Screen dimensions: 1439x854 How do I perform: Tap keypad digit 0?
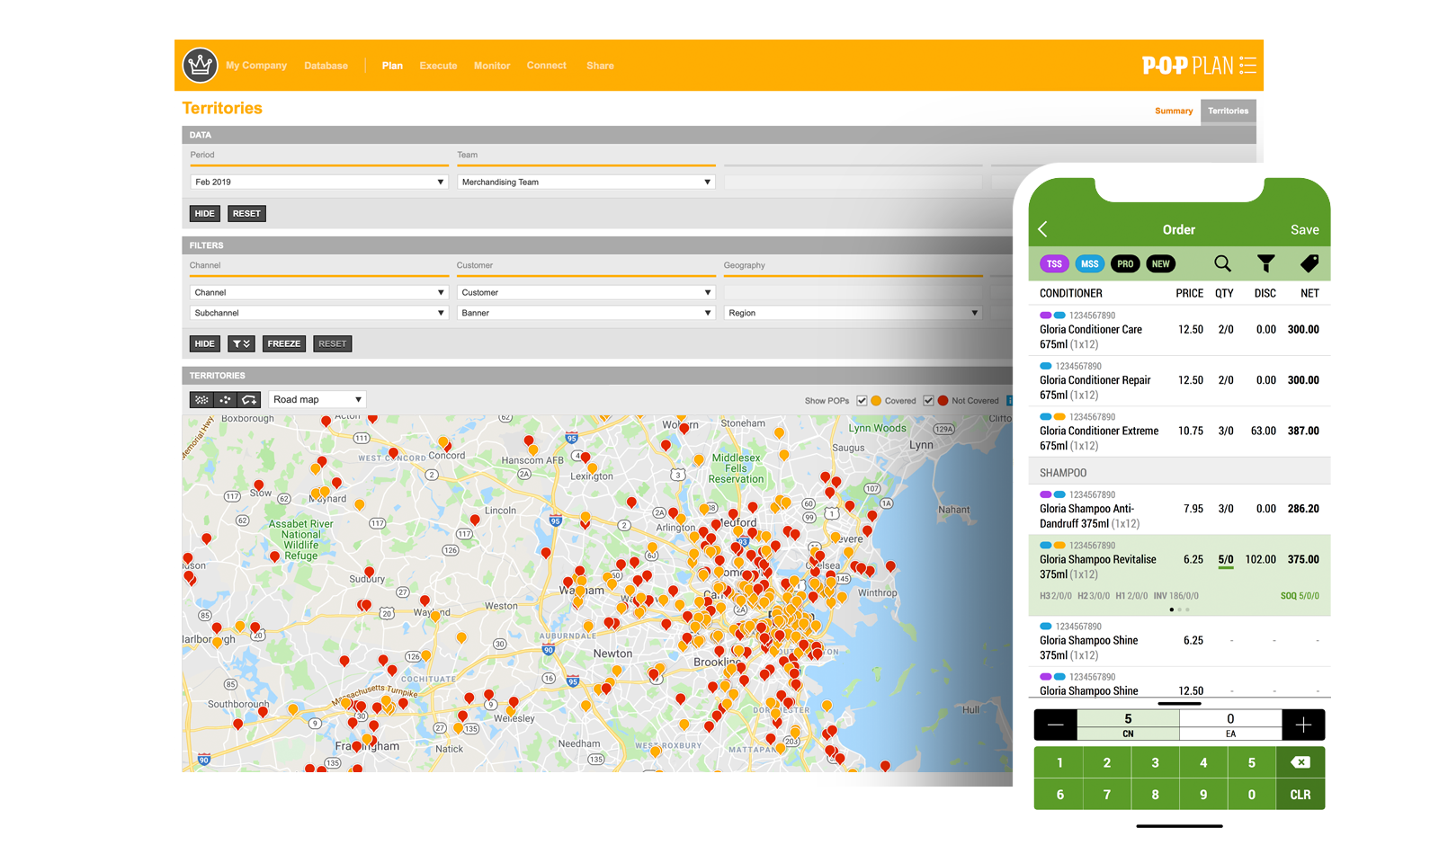tap(1251, 795)
